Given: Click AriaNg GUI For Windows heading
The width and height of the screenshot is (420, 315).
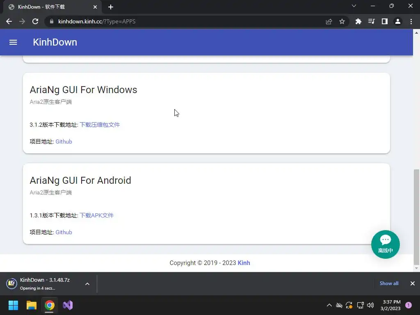Looking at the screenshot, I should (83, 90).
